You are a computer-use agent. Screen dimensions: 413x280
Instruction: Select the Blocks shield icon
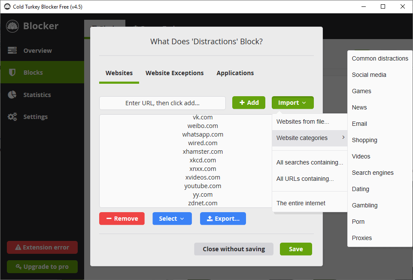[12, 72]
